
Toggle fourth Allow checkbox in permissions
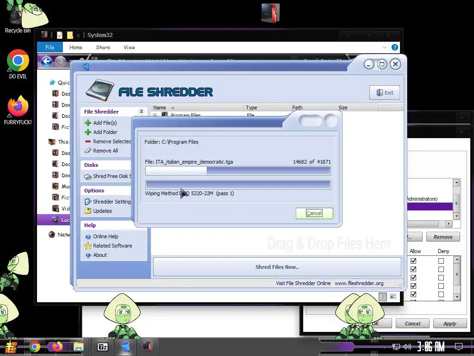(x=413, y=286)
